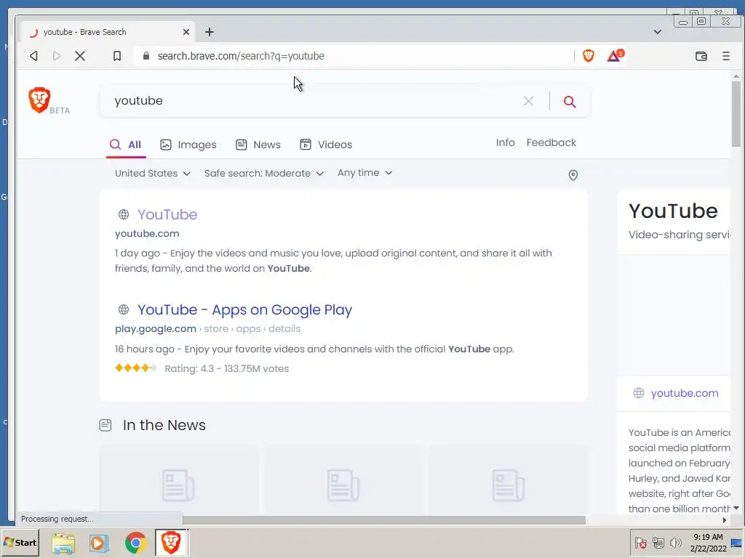Screen dimensions: 745x558
Task: Expand the Safe search: Moderate dropdown
Action: (263, 173)
